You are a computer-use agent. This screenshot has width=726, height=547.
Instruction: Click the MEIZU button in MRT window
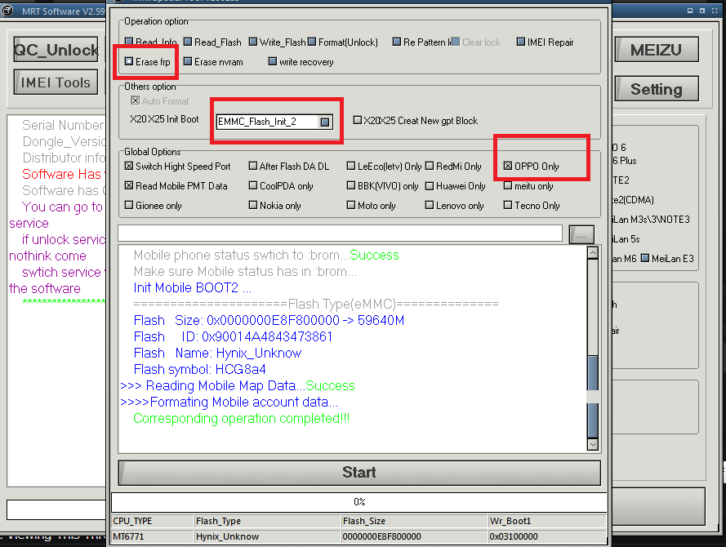(x=657, y=50)
